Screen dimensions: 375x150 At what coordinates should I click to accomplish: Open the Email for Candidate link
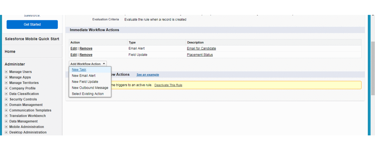point(201,49)
